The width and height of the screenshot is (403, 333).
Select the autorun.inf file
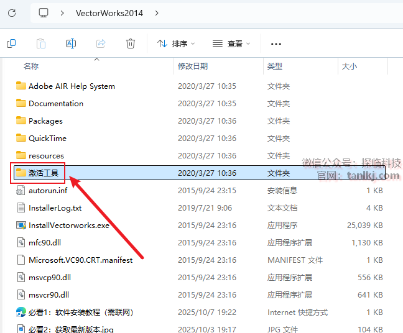tap(48, 191)
